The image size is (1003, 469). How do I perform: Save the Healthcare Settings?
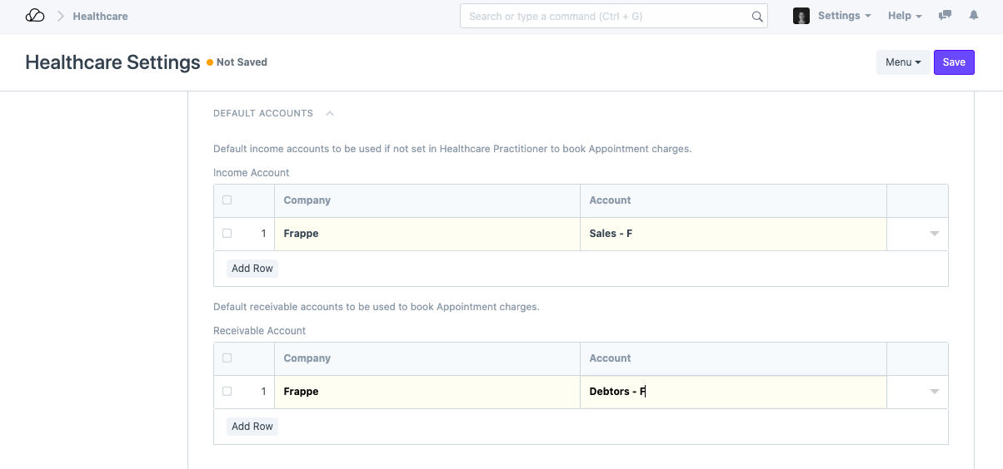954,62
